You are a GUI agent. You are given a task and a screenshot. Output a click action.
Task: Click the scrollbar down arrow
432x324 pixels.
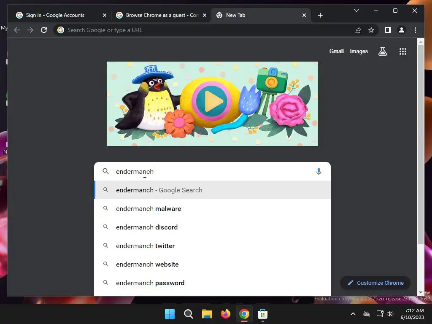click(421, 292)
